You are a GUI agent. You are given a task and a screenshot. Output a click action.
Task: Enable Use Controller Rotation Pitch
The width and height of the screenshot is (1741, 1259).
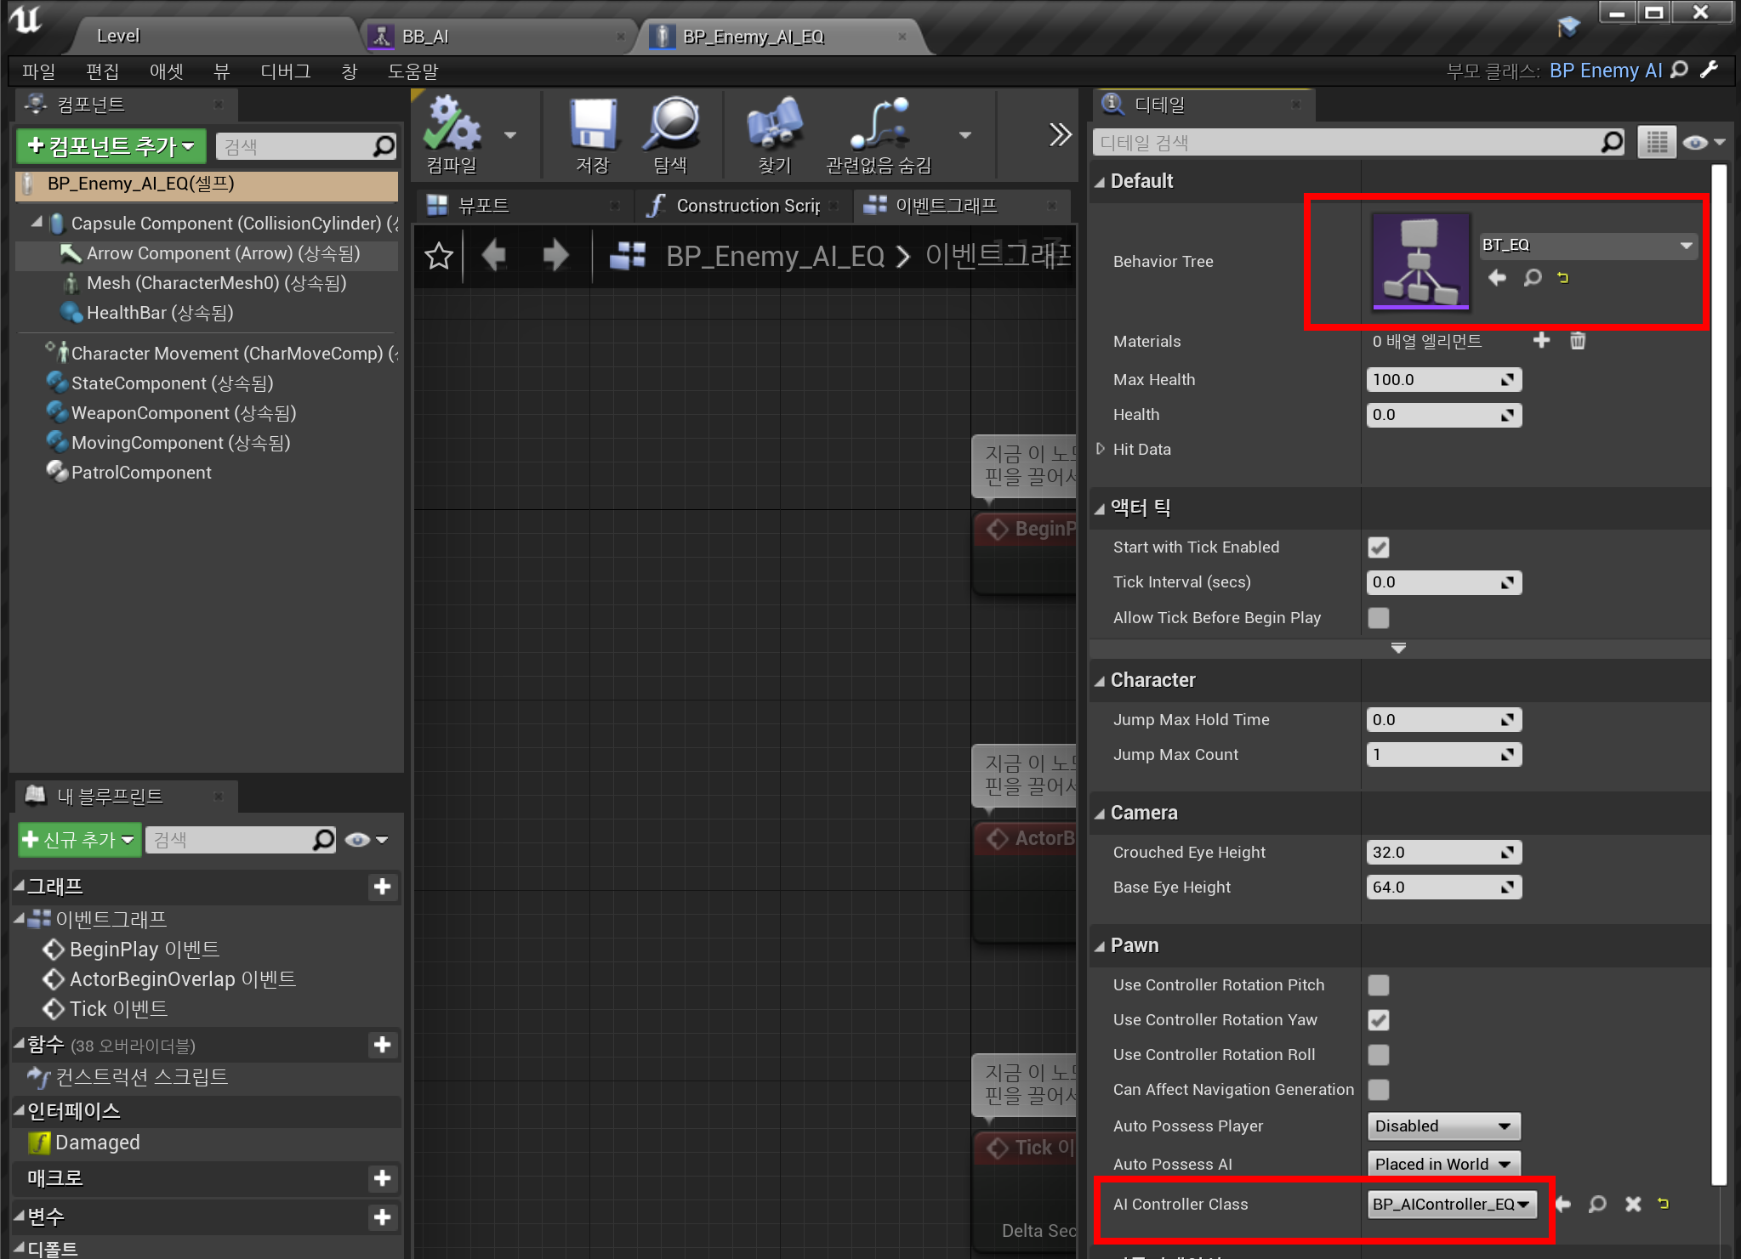click(x=1379, y=985)
